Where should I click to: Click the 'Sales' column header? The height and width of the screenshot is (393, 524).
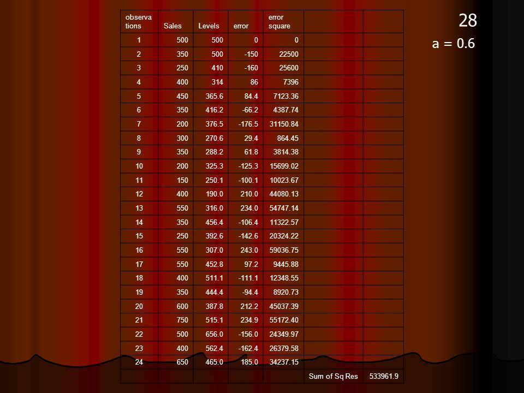[172, 26]
